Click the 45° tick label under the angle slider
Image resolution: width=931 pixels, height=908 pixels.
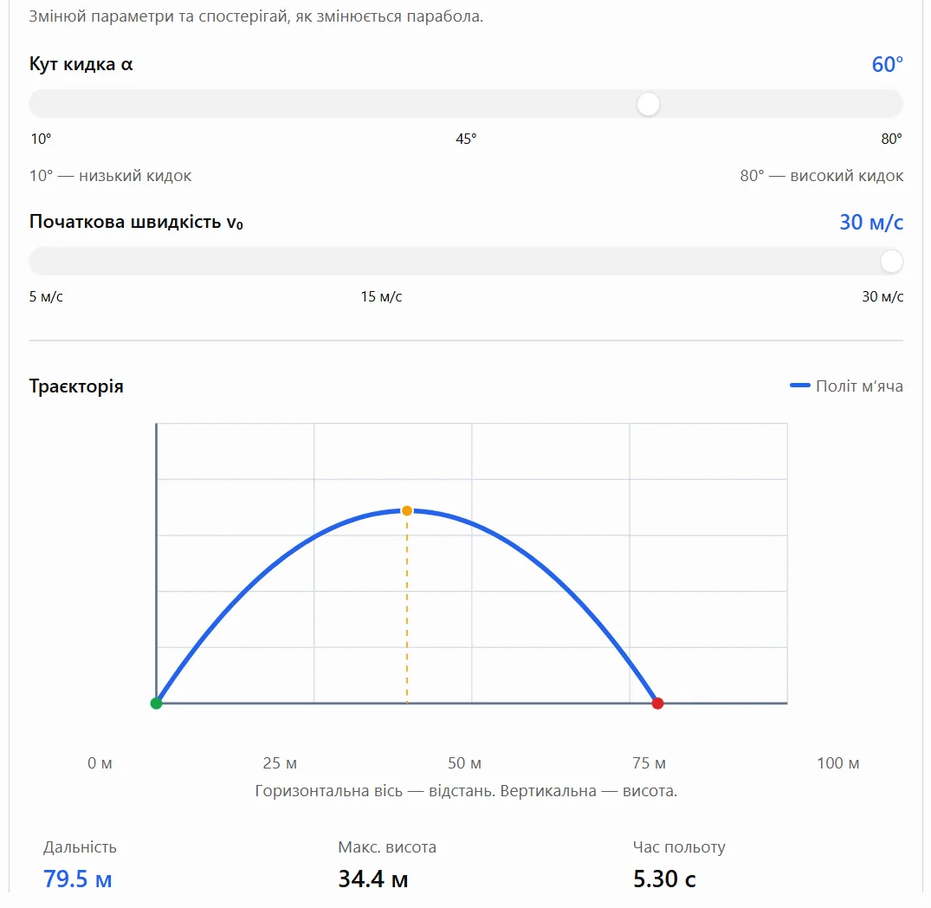(466, 139)
